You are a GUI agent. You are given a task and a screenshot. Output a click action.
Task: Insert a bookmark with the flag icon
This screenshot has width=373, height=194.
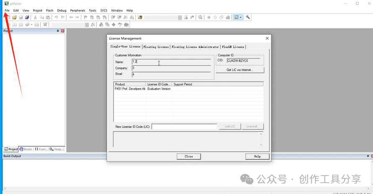85,17
